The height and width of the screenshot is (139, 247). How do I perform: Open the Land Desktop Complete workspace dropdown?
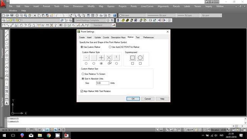[x=90, y=20]
